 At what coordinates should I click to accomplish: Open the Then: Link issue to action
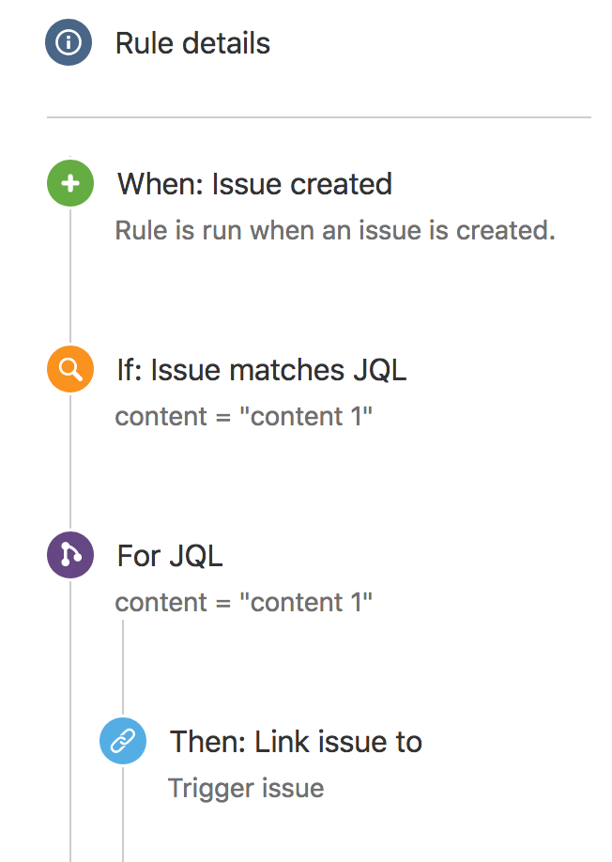coord(296,741)
